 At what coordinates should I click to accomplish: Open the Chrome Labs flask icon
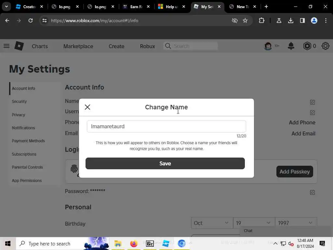(279, 21)
